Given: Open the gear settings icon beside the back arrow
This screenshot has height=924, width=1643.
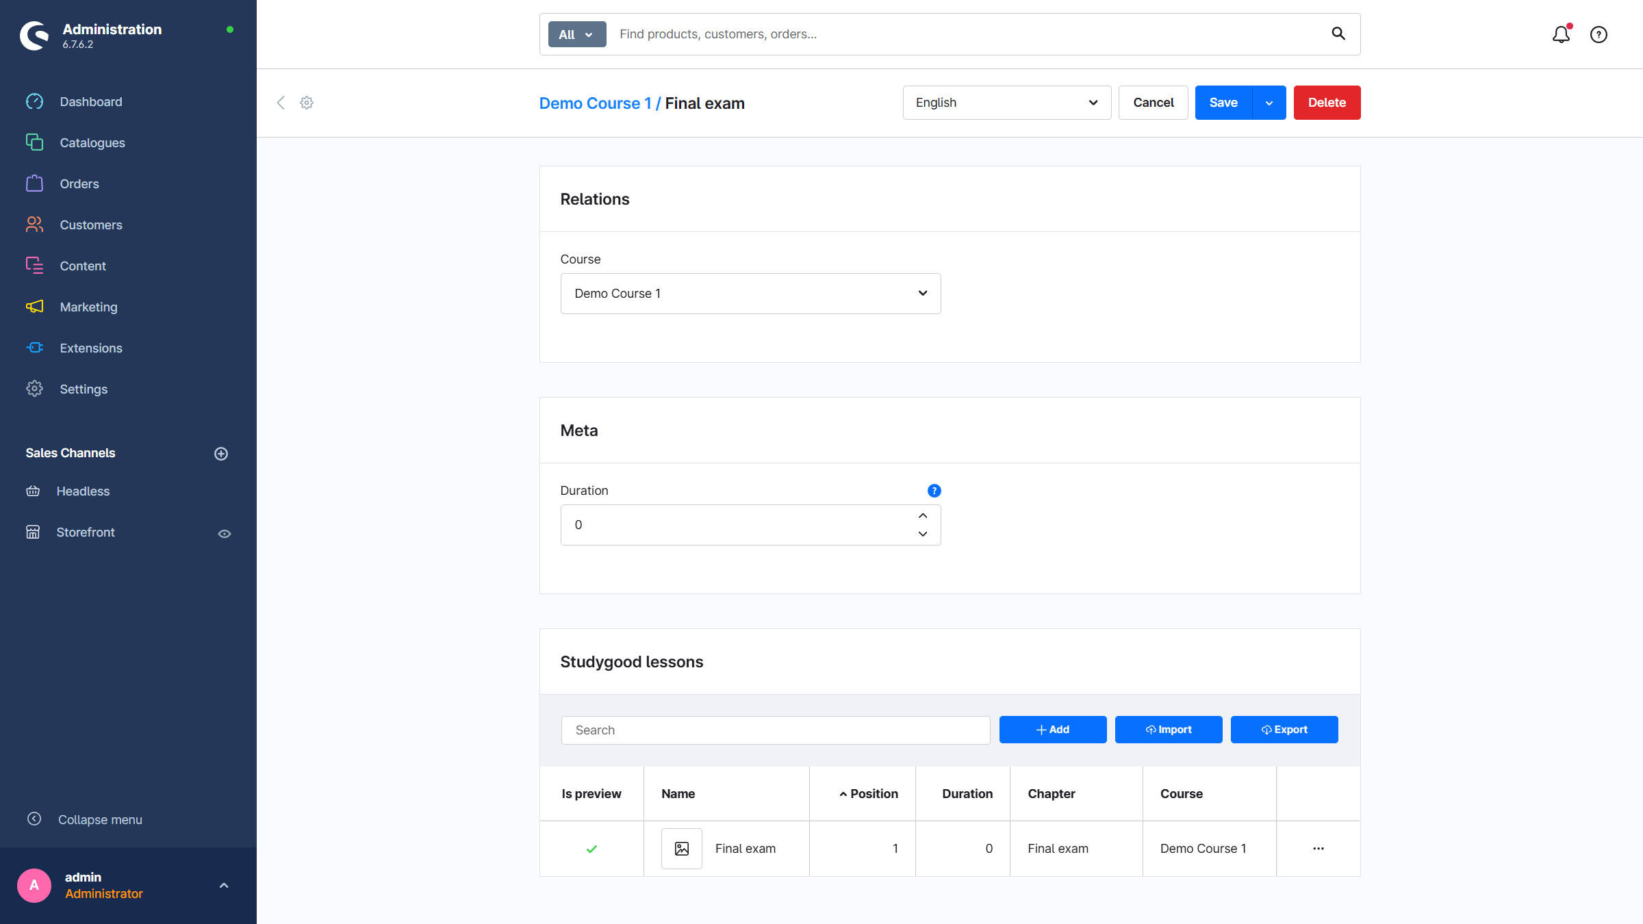Looking at the screenshot, I should 307,103.
